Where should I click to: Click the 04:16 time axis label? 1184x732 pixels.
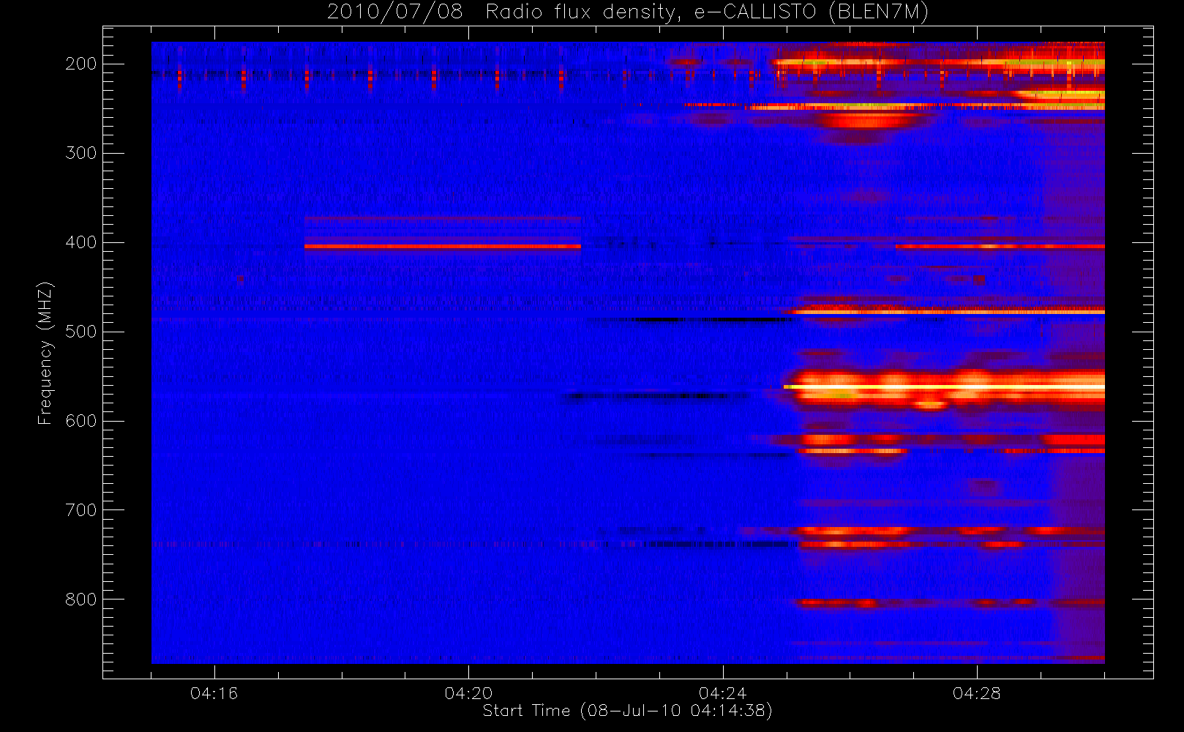pos(214,693)
